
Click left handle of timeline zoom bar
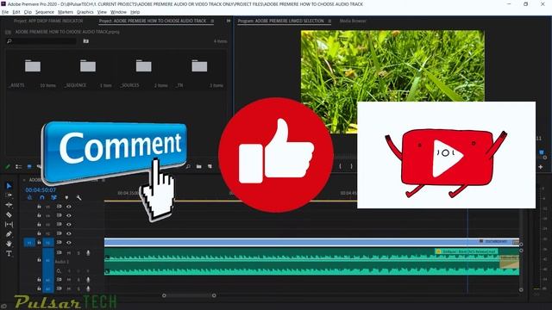pos(164,295)
